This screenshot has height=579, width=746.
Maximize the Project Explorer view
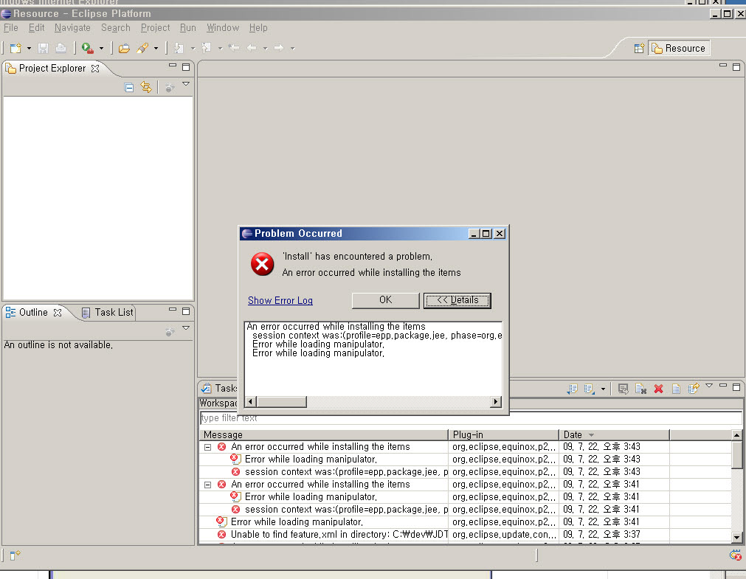click(x=186, y=67)
